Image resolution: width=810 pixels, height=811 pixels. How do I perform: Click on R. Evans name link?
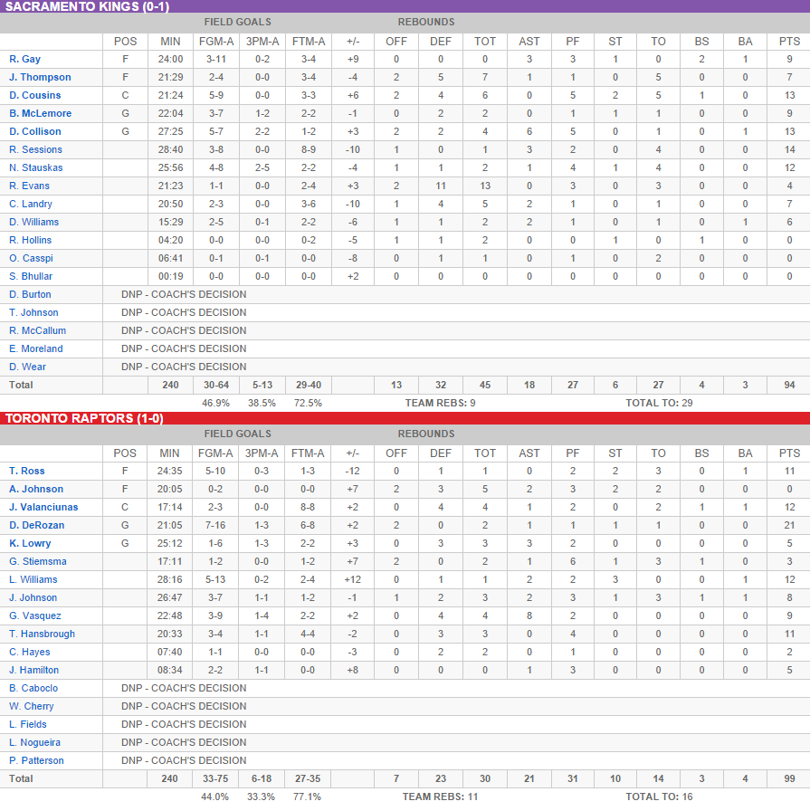coord(30,186)
